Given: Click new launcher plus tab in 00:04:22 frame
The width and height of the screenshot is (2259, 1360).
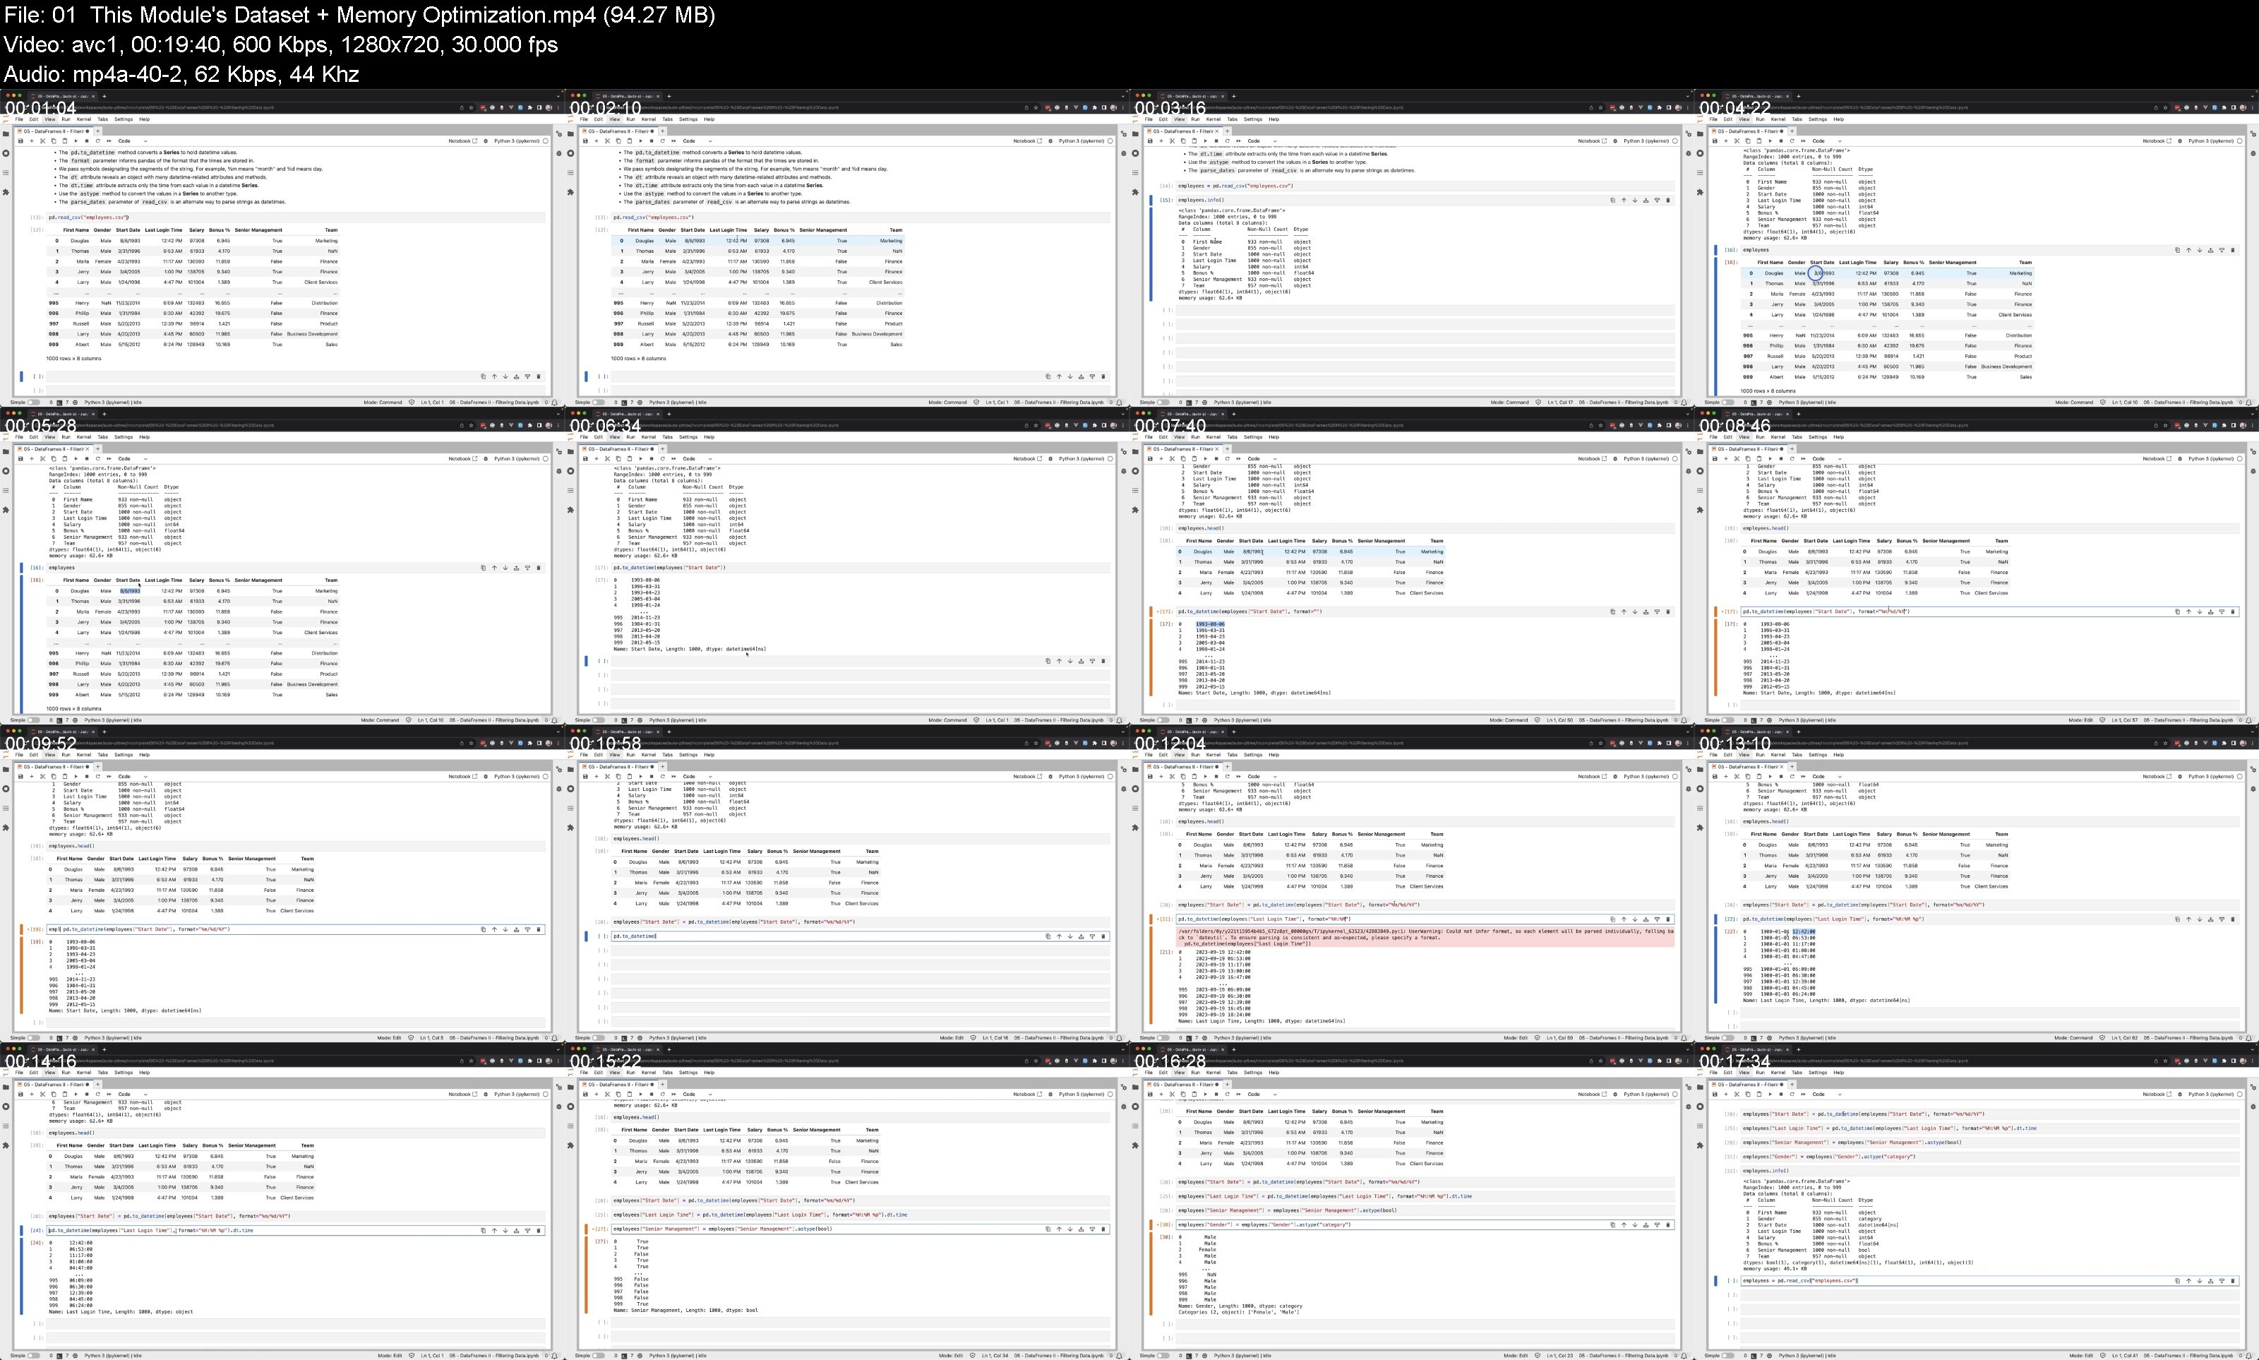Looking at the screenshot, I should [x=1792, y=131].
